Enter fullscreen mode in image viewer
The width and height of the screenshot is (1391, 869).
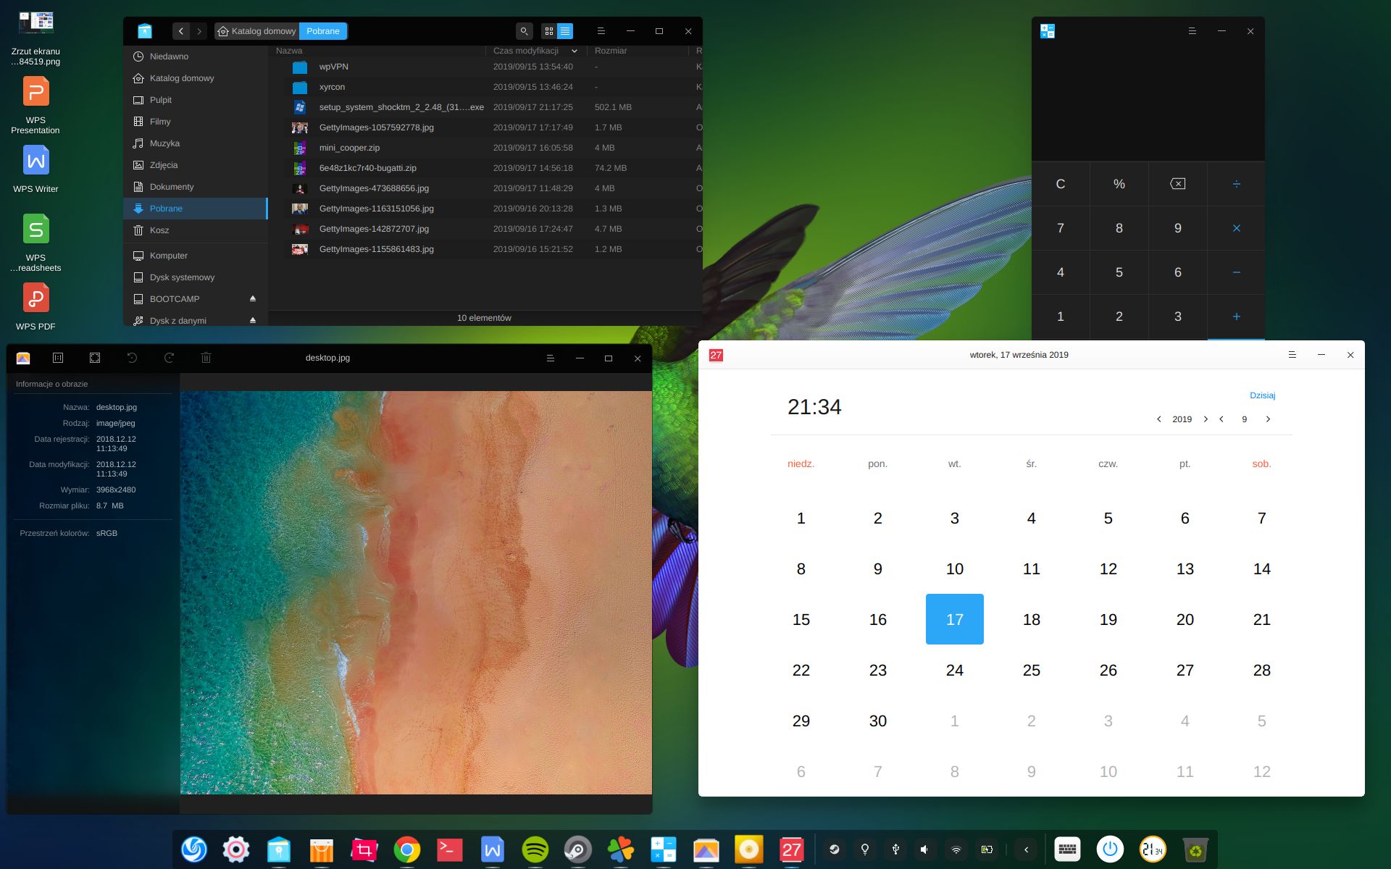(x=94, y=357)
